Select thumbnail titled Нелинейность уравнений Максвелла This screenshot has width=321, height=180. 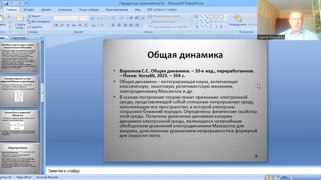click(x=19, y=125)
